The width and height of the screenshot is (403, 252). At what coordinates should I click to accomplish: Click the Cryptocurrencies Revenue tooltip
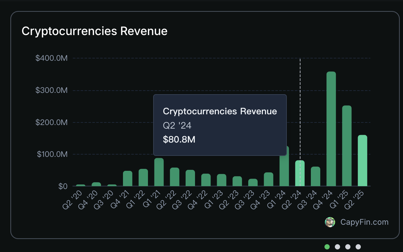click(x=220, y=125)
